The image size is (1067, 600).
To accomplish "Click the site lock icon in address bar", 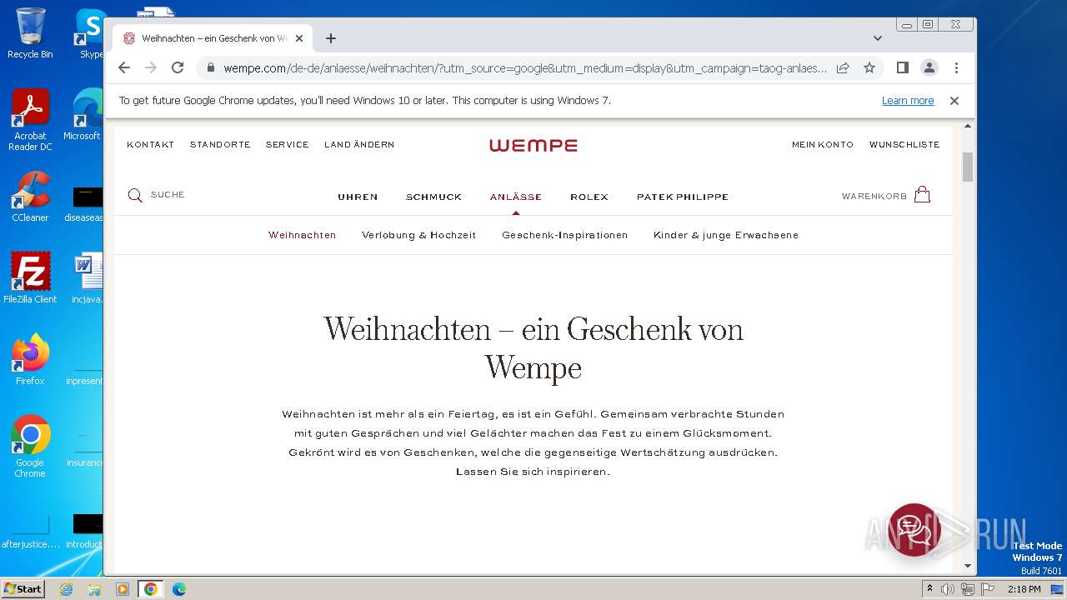I will point(211,67).
